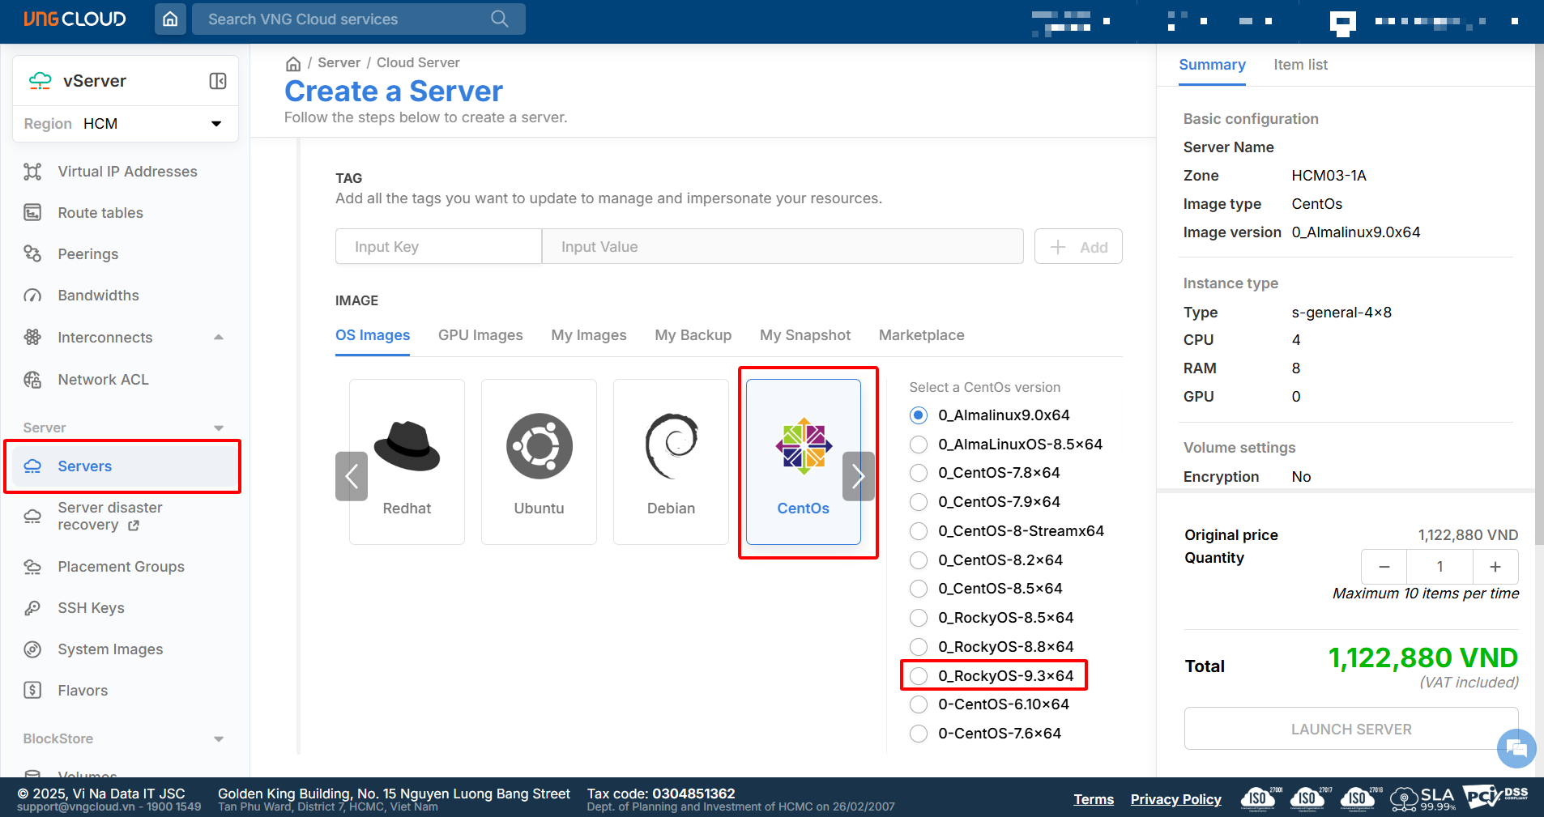
Task: Select the Ubuntu OS image
Action: coord(539,462)
